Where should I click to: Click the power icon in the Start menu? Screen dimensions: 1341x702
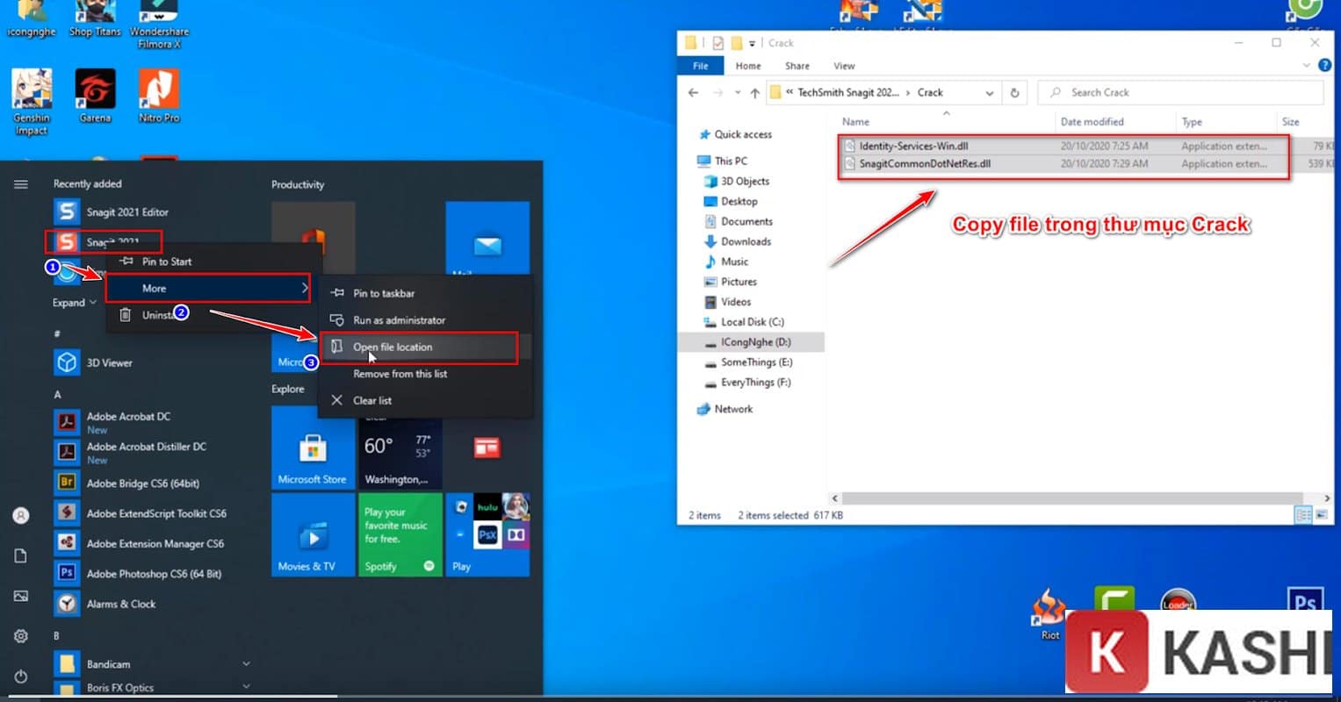[x=19, y=676]
